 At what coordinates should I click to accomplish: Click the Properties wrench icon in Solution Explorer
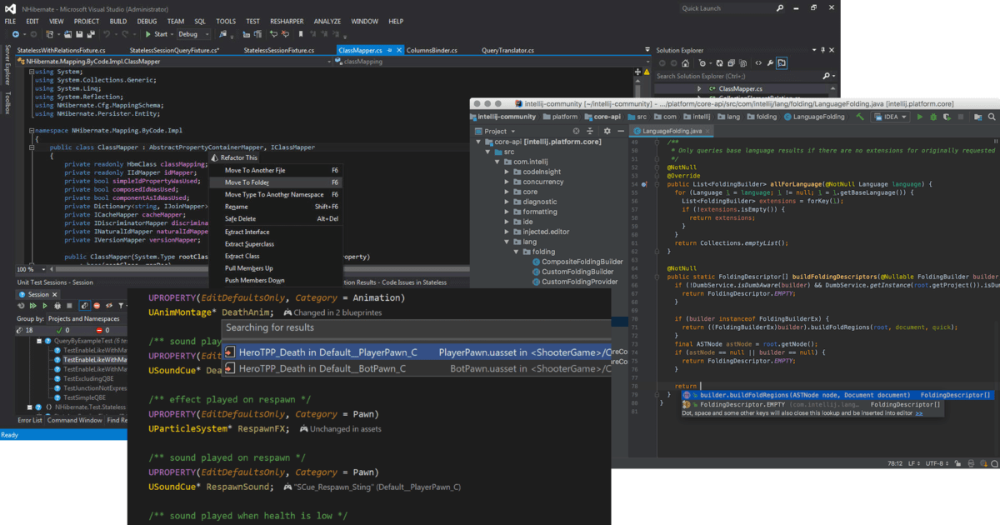770,63
